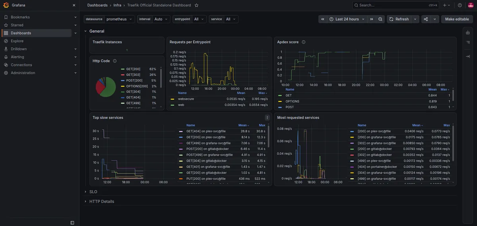Open Alerting in the sidebar
Viewport: 477px width, 226px height.
pyautogui.click(x=17, y=57)
